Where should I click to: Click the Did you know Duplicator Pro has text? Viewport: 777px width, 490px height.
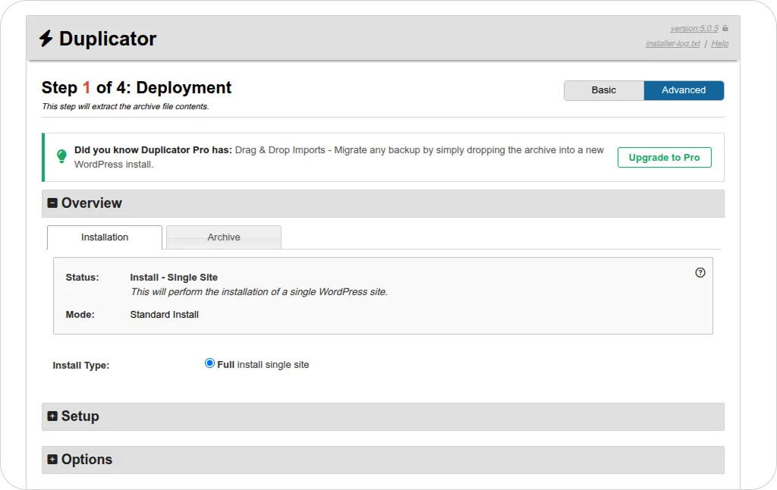(x=153, y=150)
